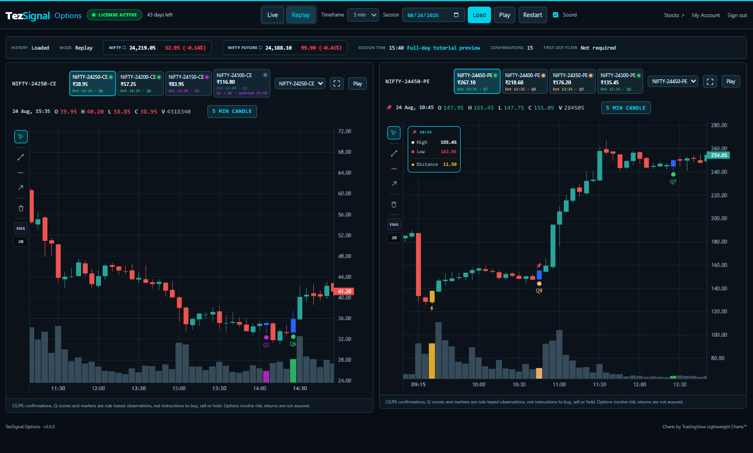Switch to Replay mode
The width and height of the screenshot is (753, 453).
(x=301, y=15)
